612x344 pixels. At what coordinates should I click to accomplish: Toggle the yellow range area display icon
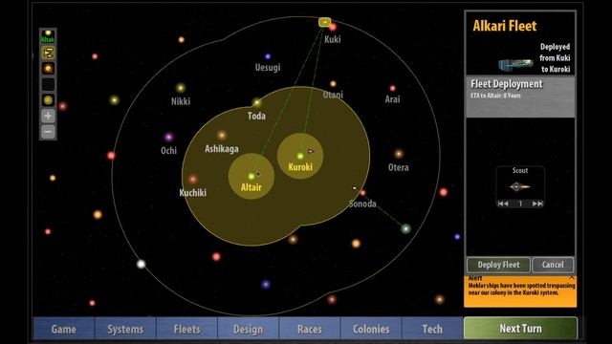click(48, 99)
